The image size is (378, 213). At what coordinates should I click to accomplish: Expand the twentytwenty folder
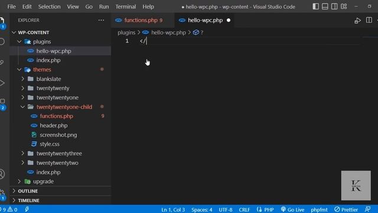pyautogui.click(x=22, y=88)
